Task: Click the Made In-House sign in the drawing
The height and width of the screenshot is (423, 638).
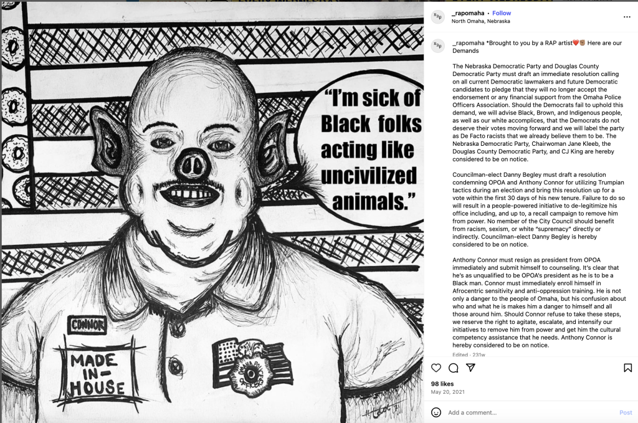Action: pyautogui.click(x=98, y=374)
